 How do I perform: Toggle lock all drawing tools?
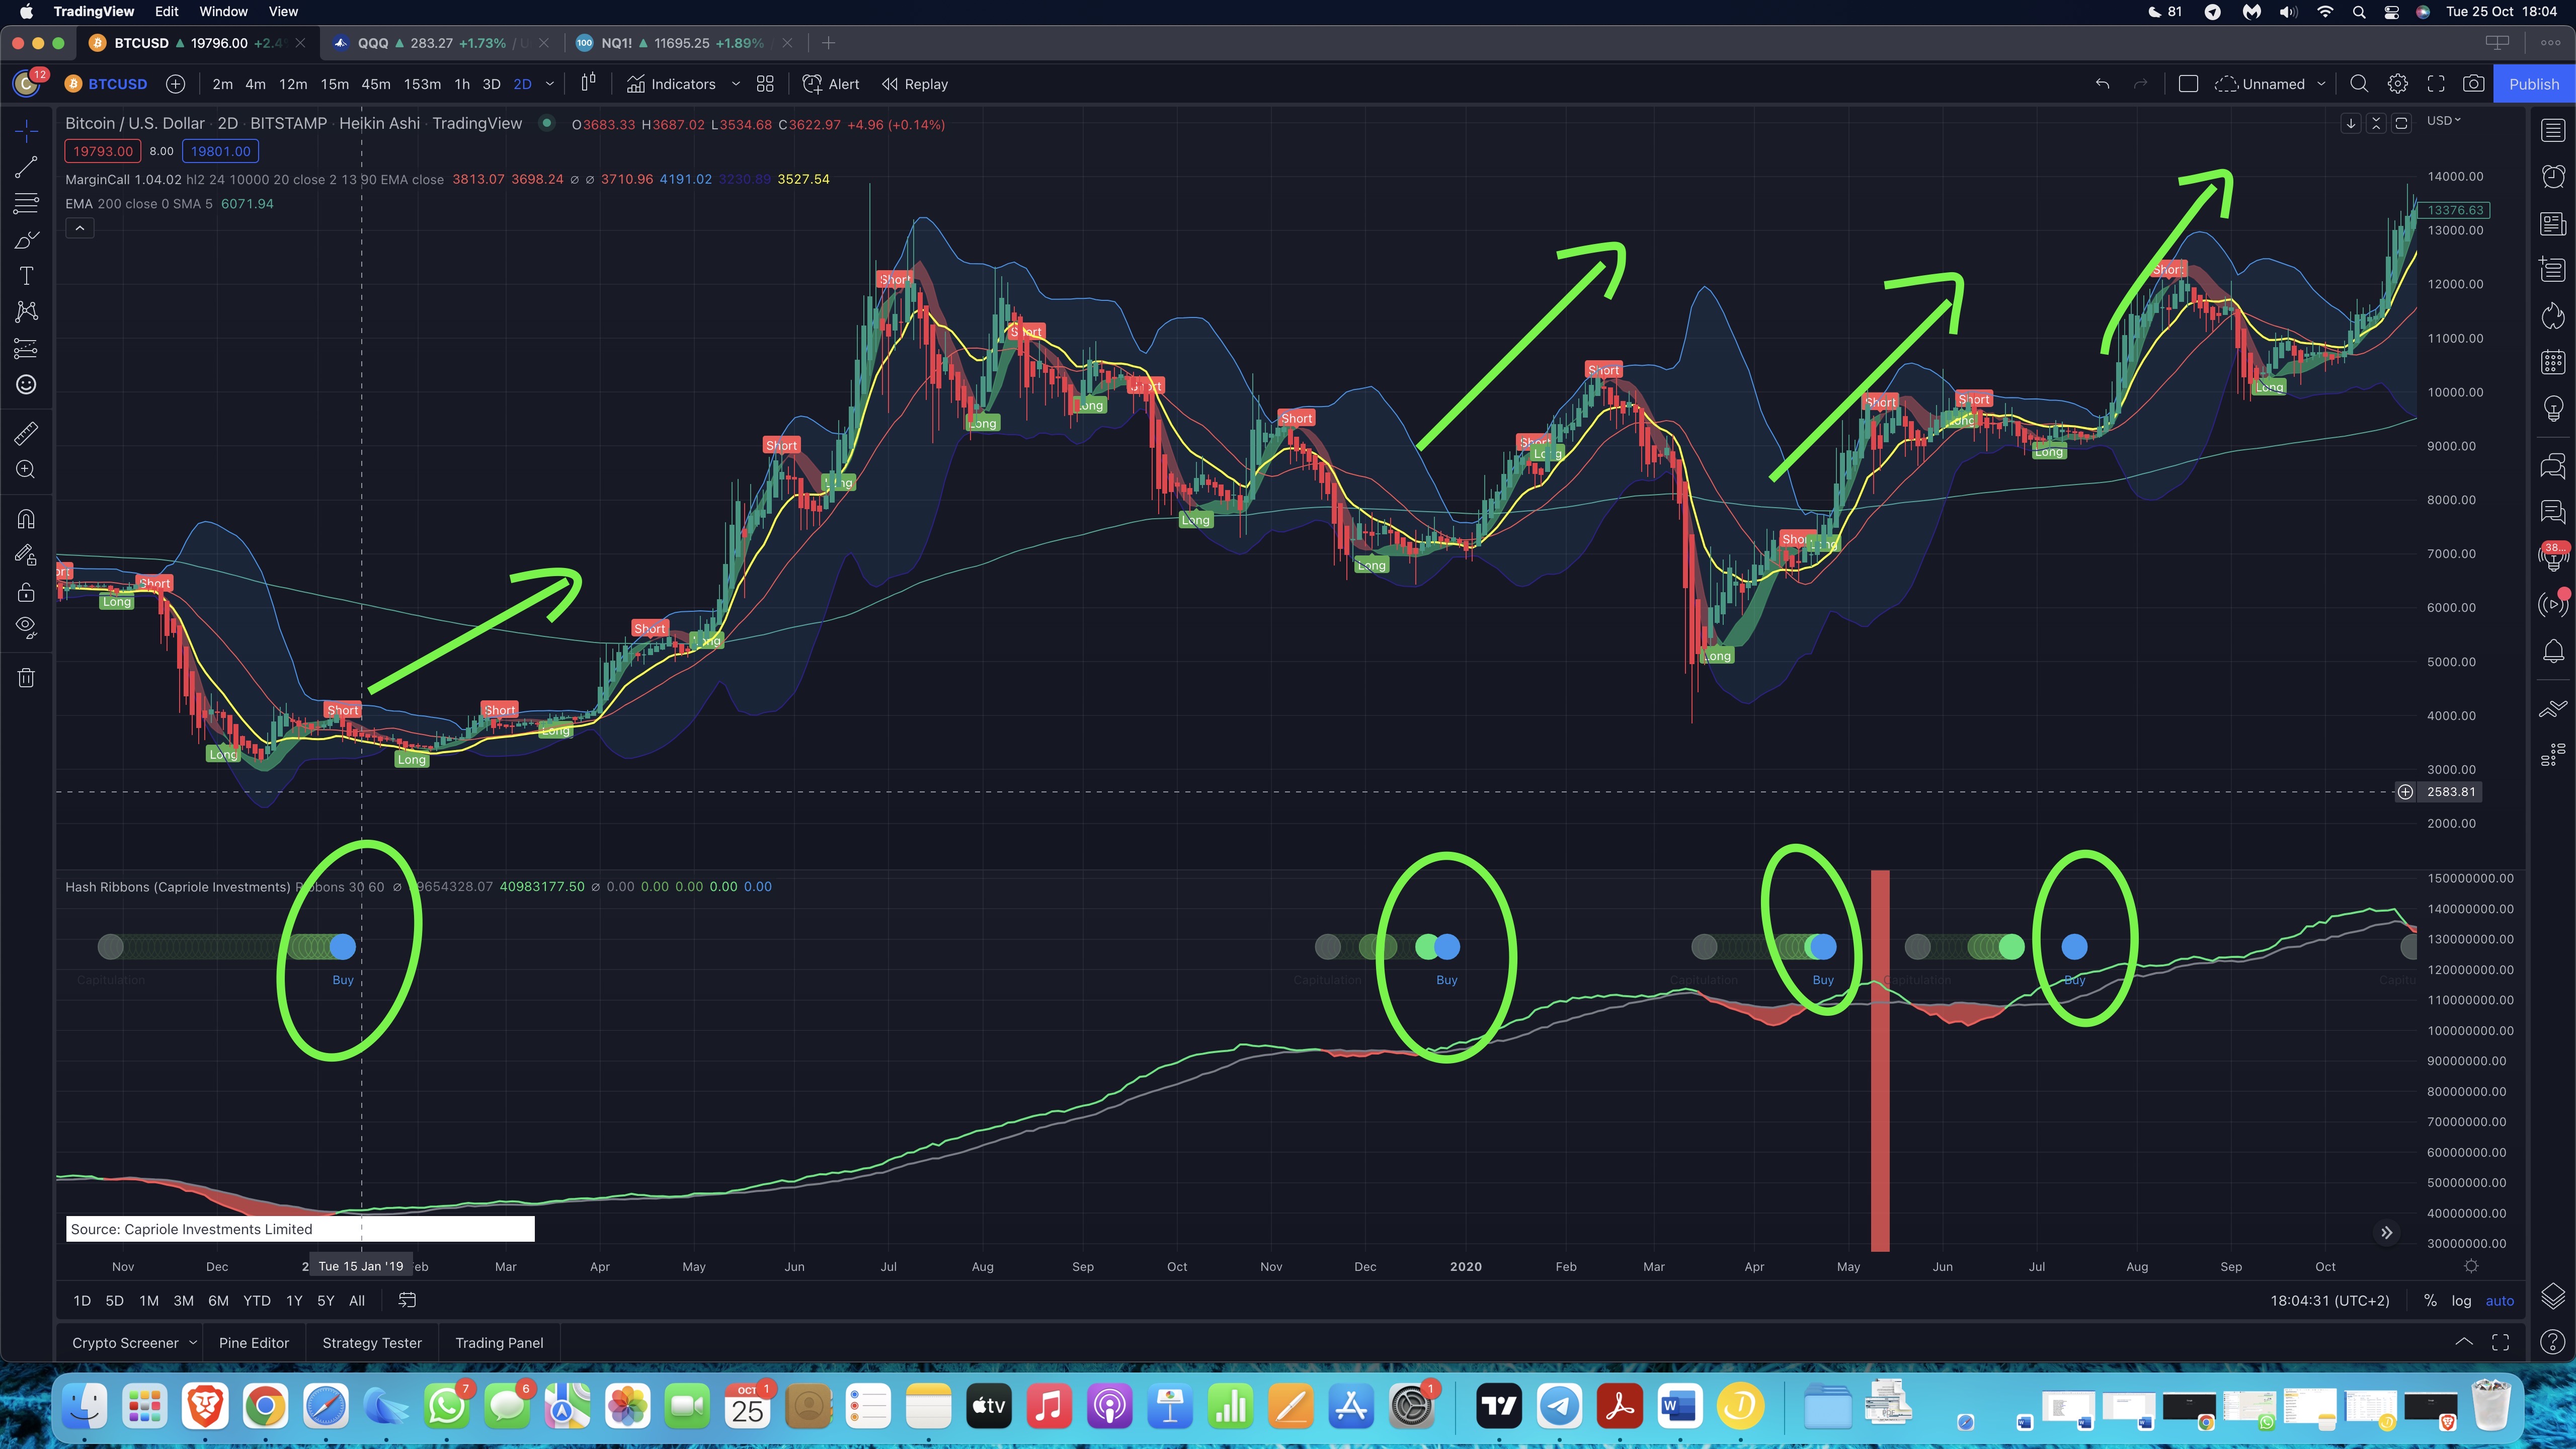click(x=27, y=592)
